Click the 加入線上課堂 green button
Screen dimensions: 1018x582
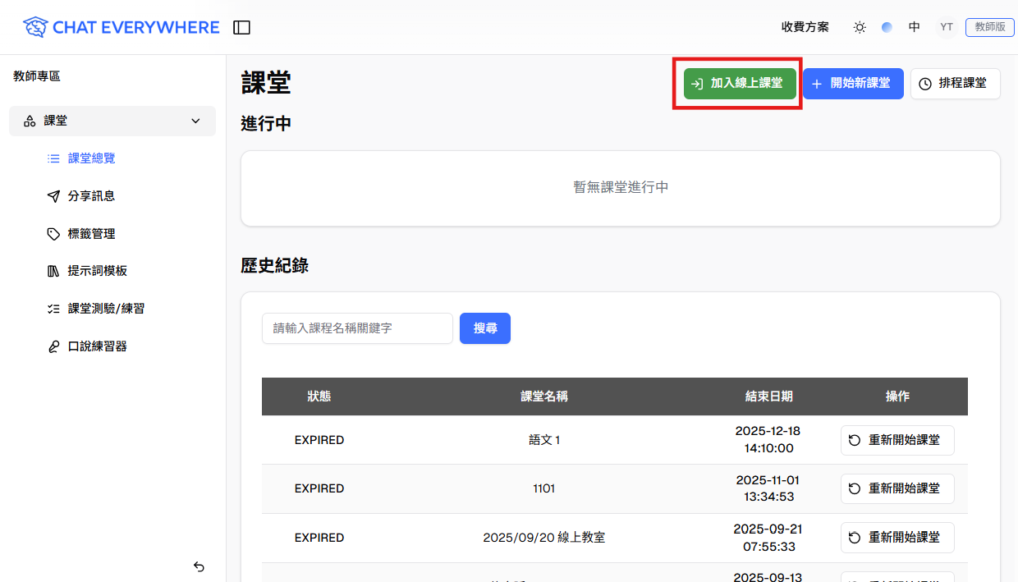[740, 84]
